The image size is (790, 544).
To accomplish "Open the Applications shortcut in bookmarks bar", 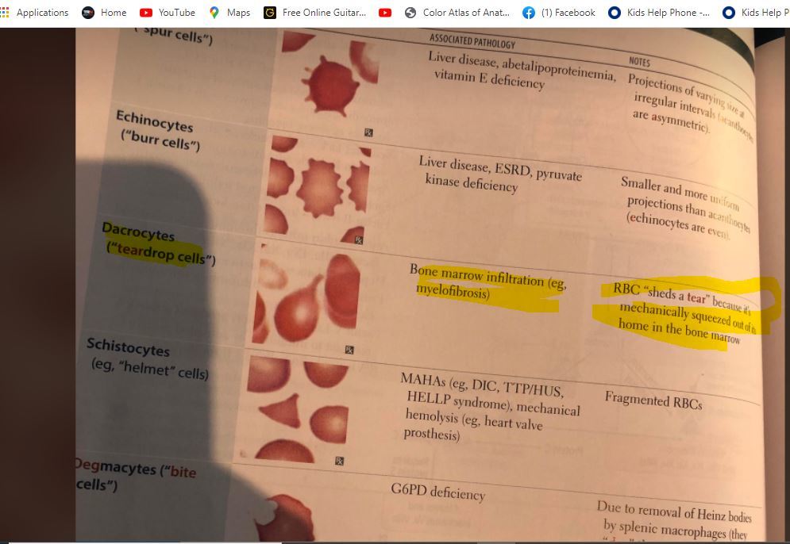I will point(34,13).
